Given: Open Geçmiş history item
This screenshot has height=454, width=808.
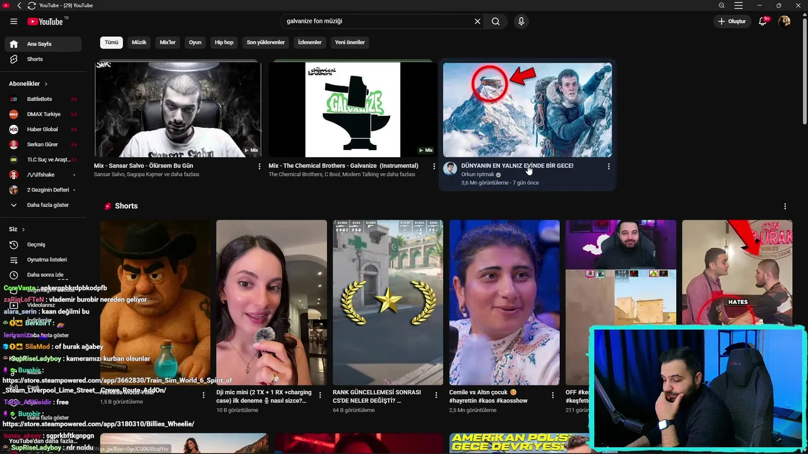Looking at the screenshot, I should tap(43, 245).
